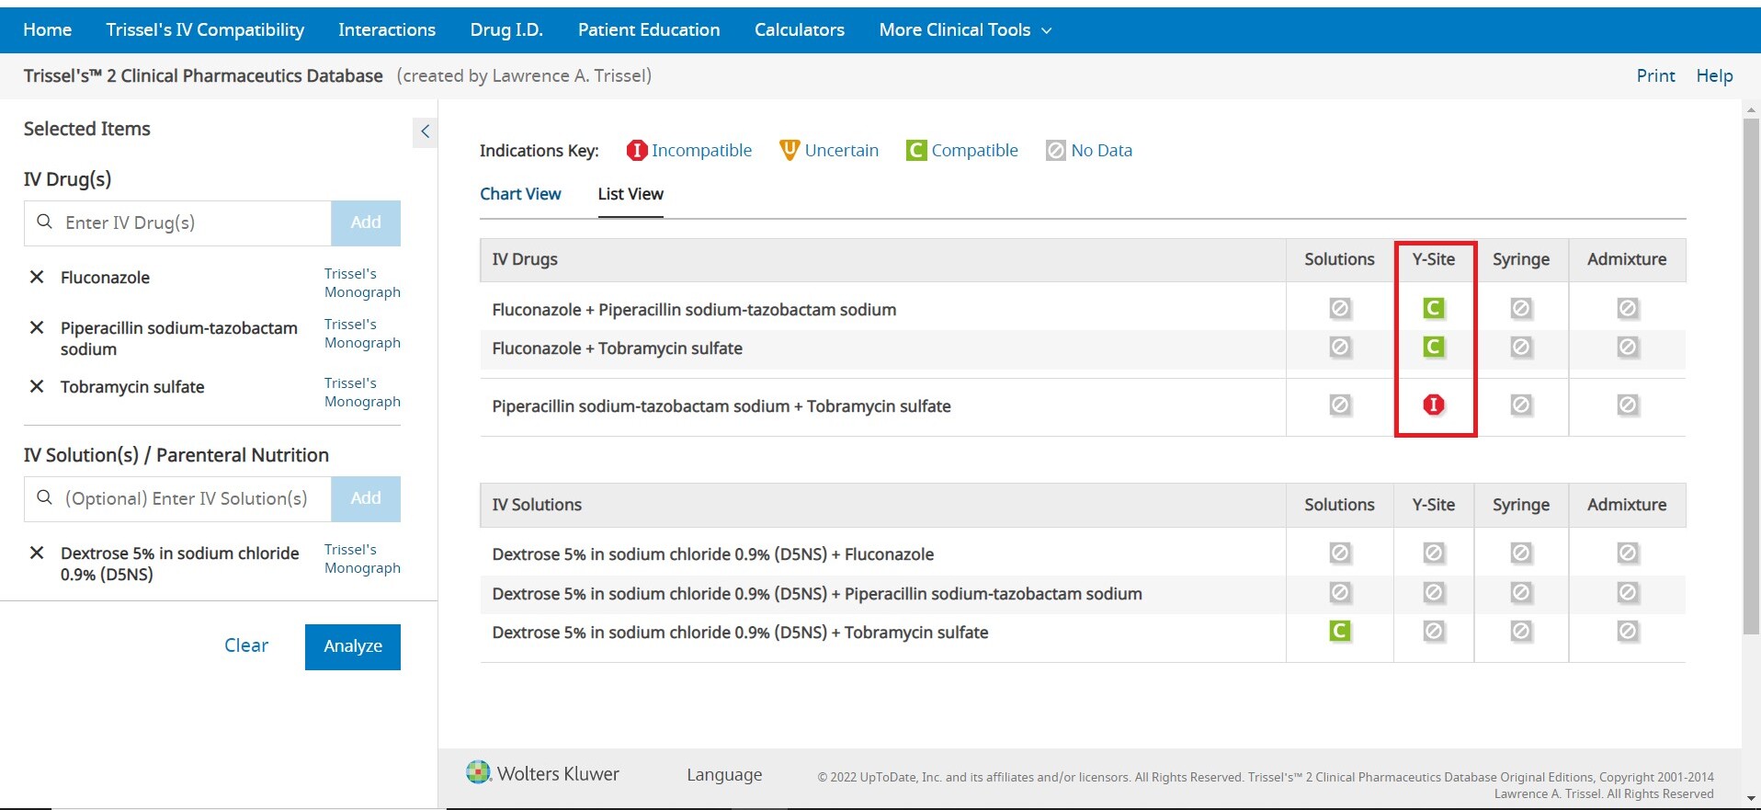This screenshot has height=810, width=1761.
Task: Remove Tobramycin sulfate from selected drugs
Action: (37, 386)
